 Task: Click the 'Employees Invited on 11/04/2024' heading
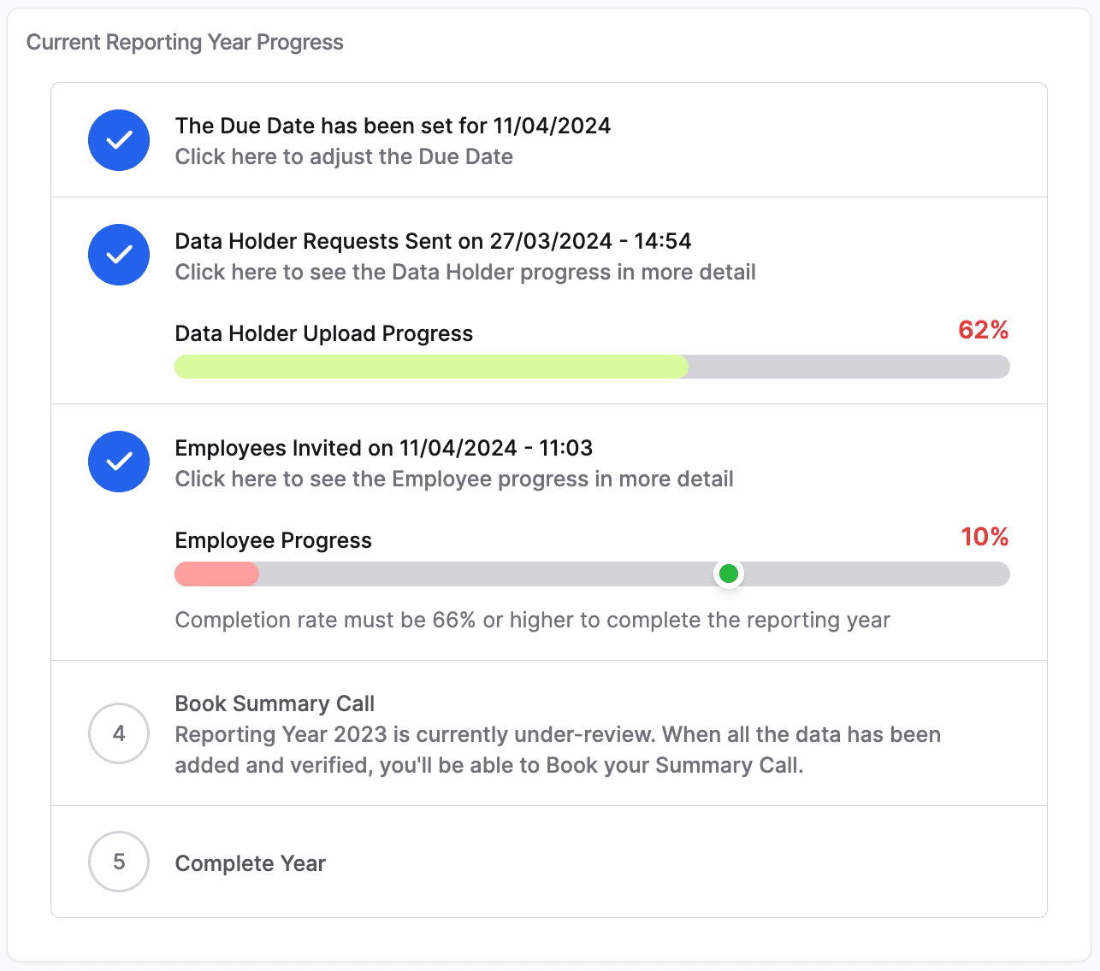coord(383,448)
